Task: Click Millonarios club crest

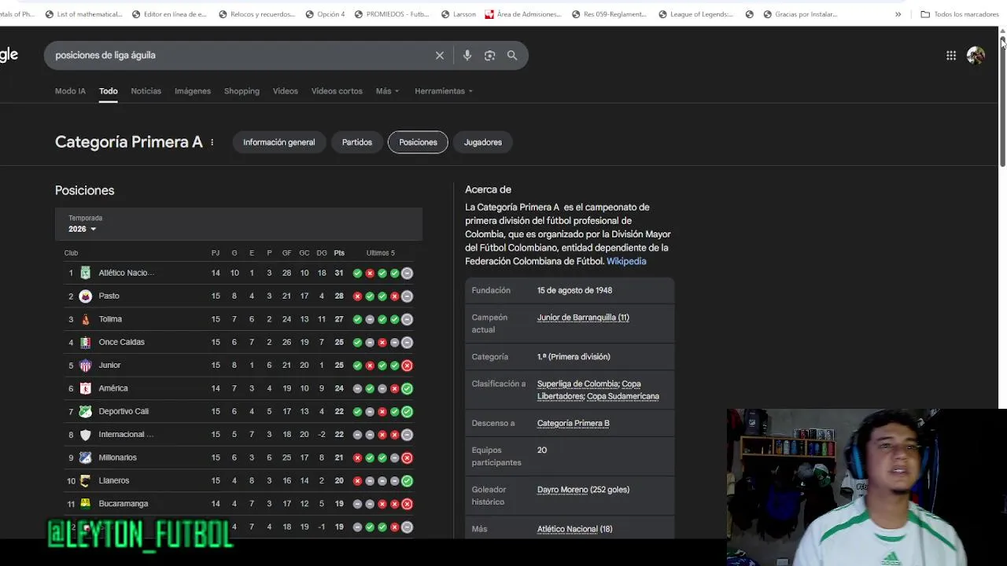Action: click(x=85, y=458)
